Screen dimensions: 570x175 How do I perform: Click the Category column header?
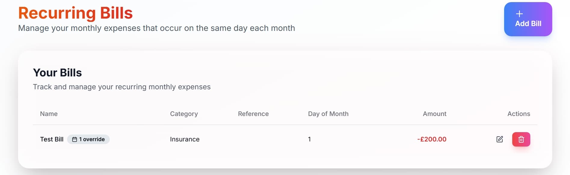pyautogui.click(x=184, y=114)
